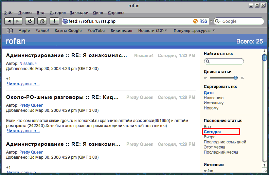
Task: Click the rofan feed heading
Action: (16, 41)
